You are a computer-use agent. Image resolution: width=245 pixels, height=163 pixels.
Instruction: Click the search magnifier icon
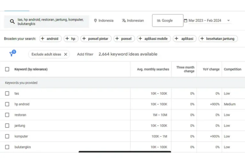12,21
